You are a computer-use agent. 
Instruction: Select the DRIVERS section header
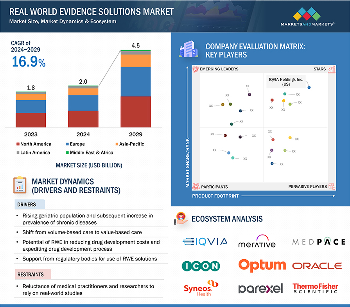click(27, 205)
